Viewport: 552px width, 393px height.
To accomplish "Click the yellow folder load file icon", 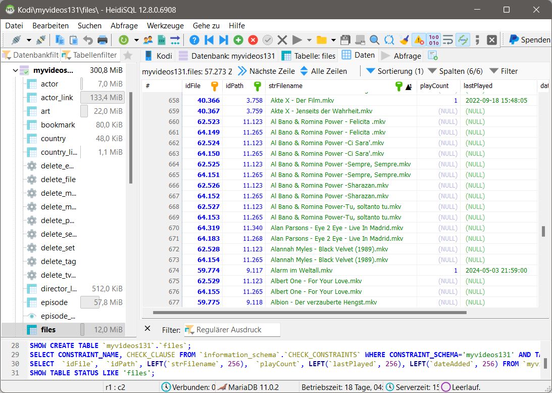I will click(x=321, y=40).
